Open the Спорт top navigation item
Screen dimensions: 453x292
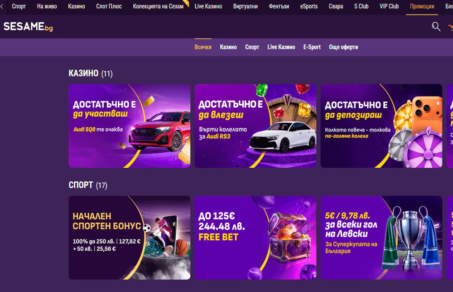[19, 6]
